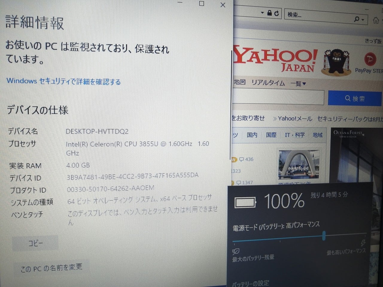Expand the address bar dropdown arrow
This screenshot has height=287, width=383.
tap(262, 13)
